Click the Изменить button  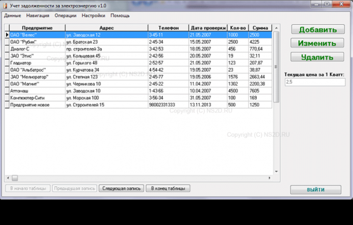click(x=317, y=43)
